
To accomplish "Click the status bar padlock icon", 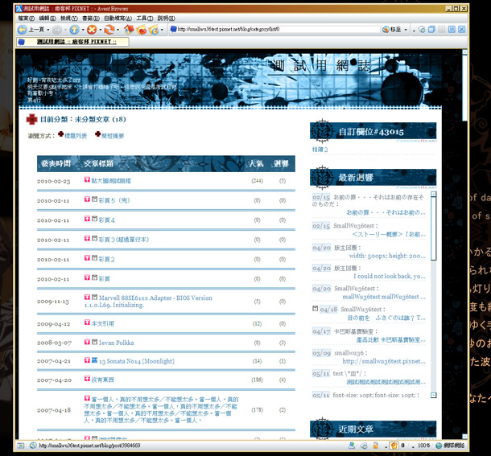I will point(376,445).
